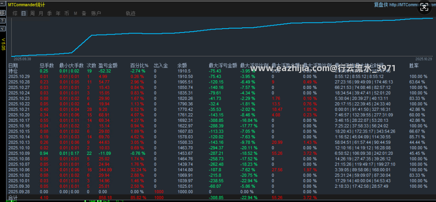Select the 2025.10.29 date row
Image resolution: width=436 pixels, height=202 pixels.
(19, 77)
